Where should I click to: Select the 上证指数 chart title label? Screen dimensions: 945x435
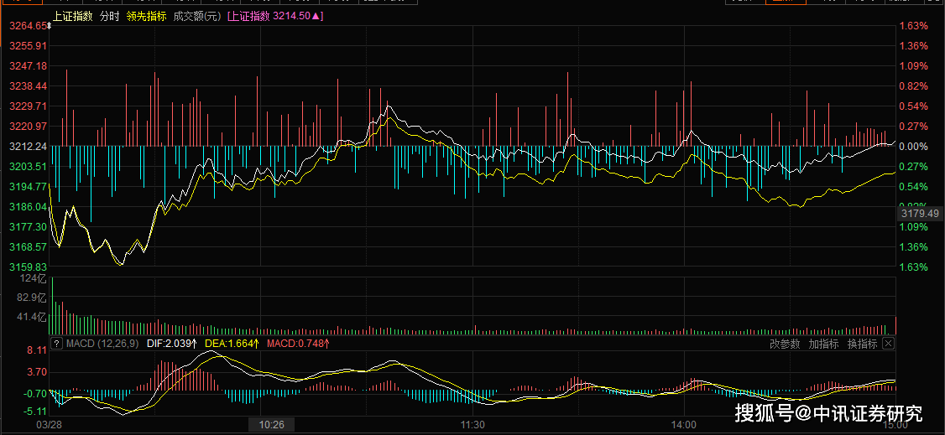(72, 16)
